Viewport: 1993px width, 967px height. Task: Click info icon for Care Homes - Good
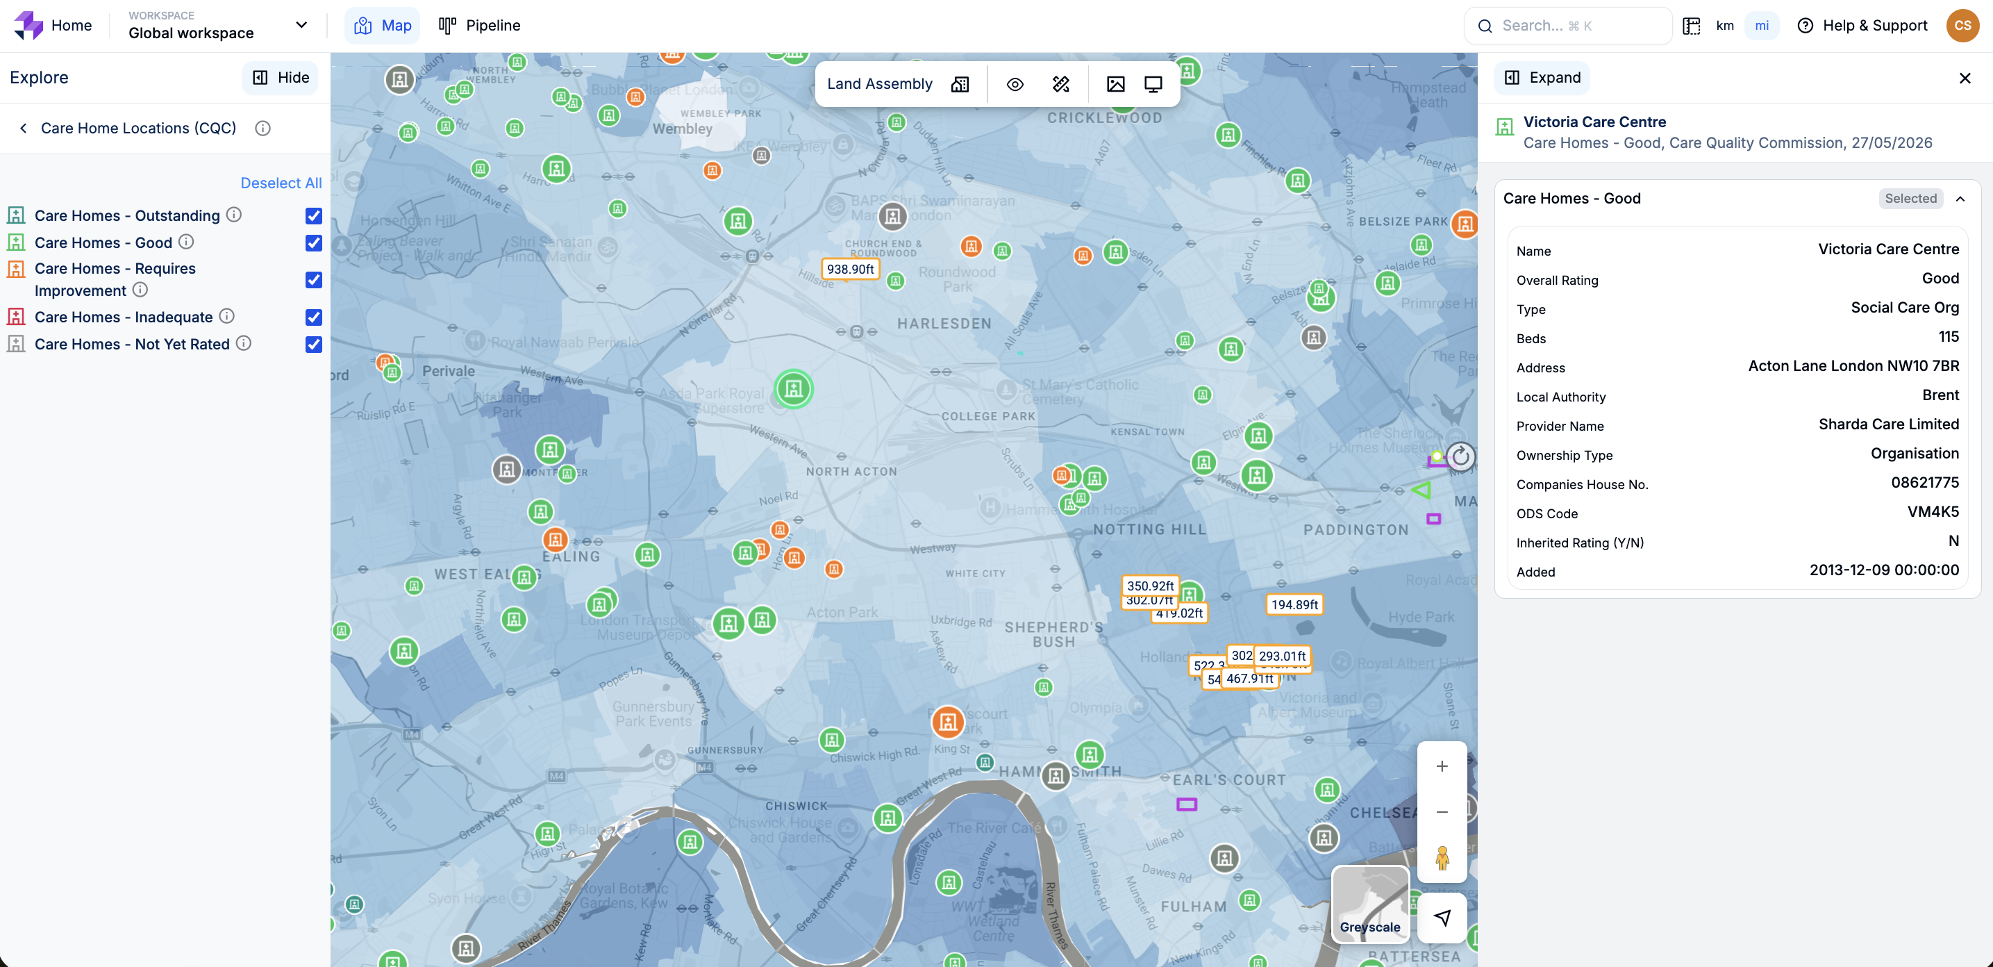coord(185,242)
